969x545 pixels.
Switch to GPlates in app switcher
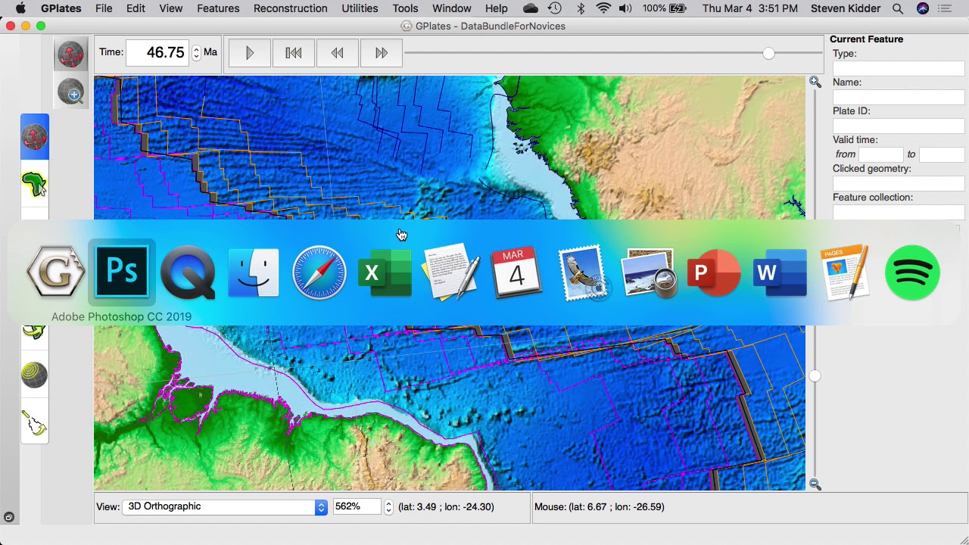56,272
